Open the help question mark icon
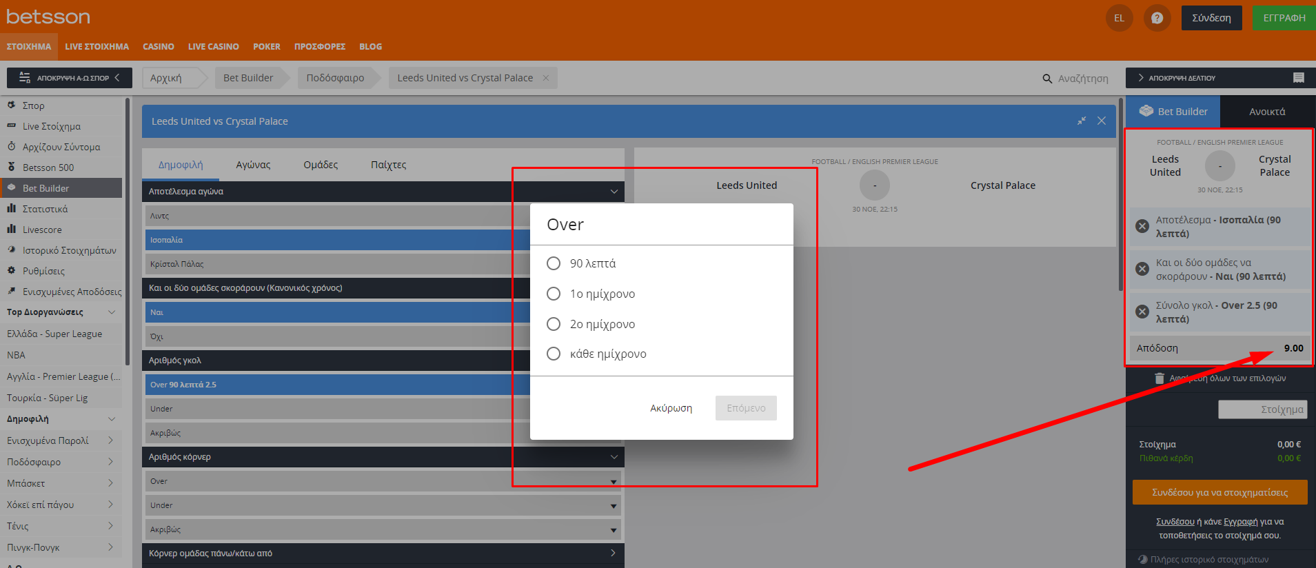Viewport: 1316px width, 568px height. tap(1157, 18)
